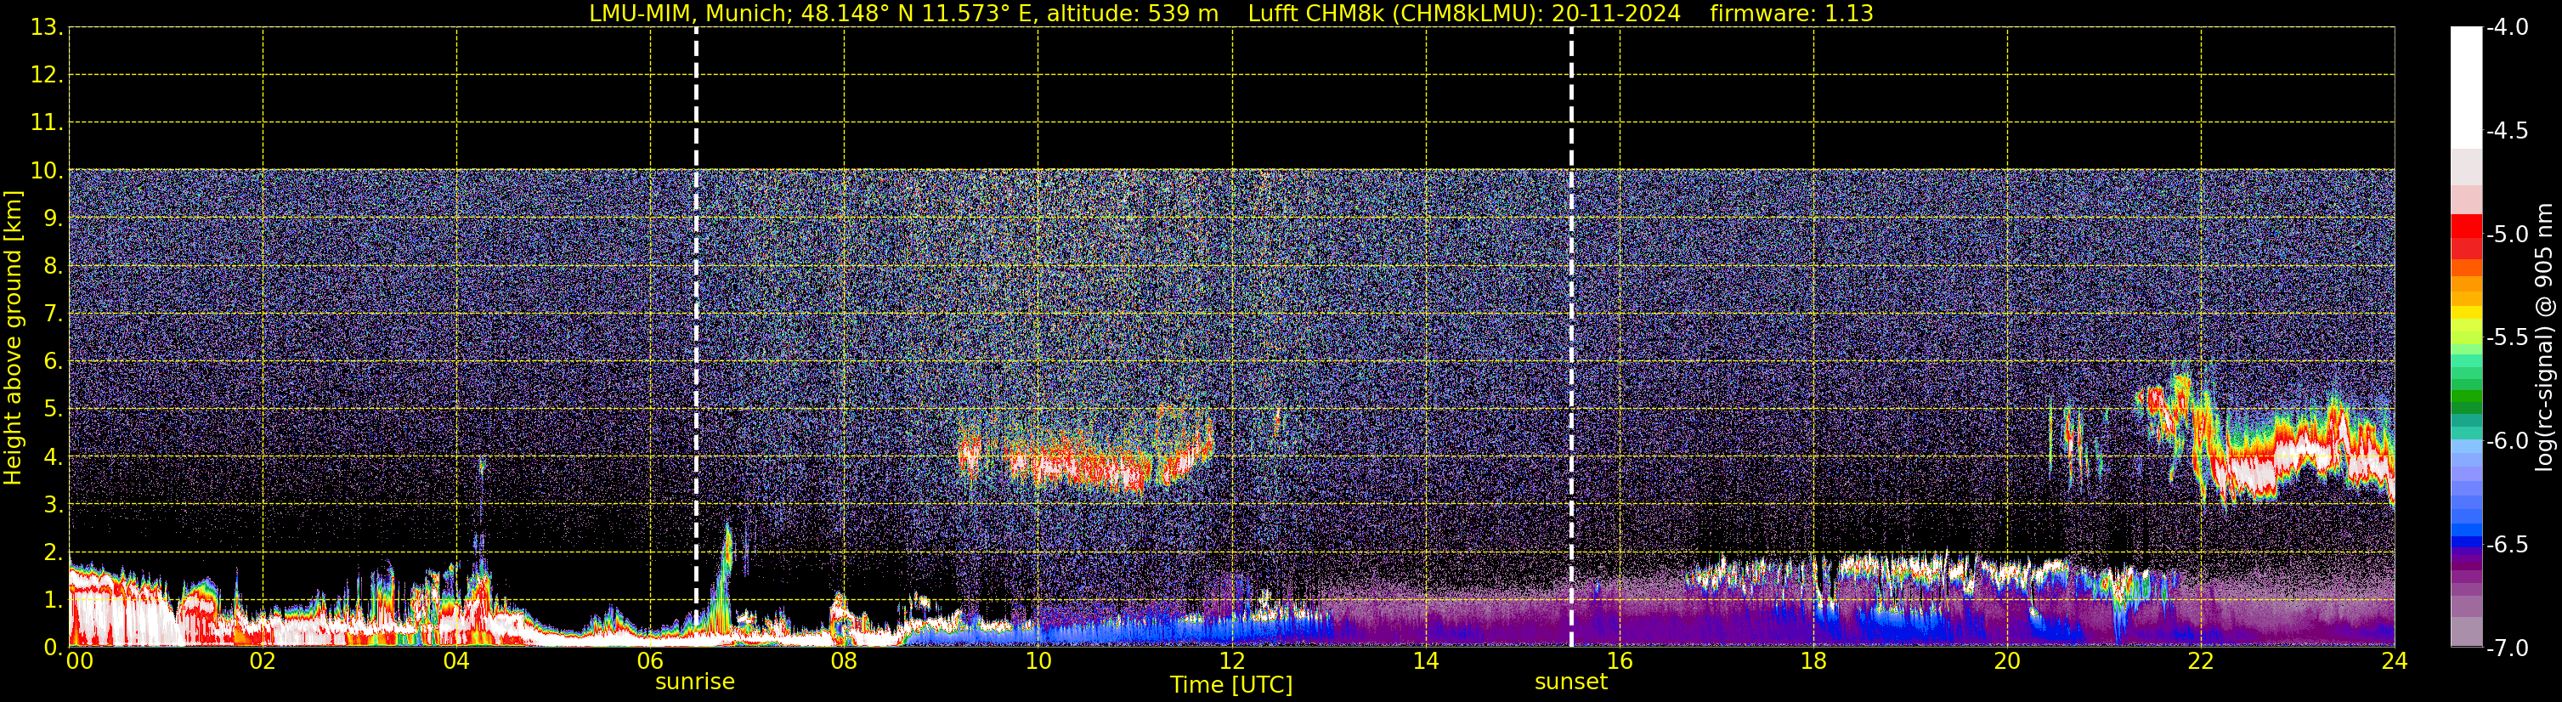Image resolution: width=2562 pixels, height=702 pixels.
Task: Click the colorbar value label '-5.5'
Action: click(2506, 338)
